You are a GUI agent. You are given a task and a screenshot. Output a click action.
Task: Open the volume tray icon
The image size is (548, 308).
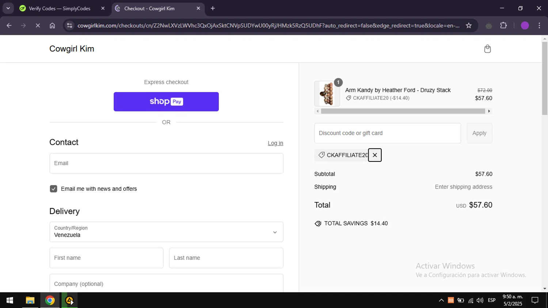coord(480,300)
